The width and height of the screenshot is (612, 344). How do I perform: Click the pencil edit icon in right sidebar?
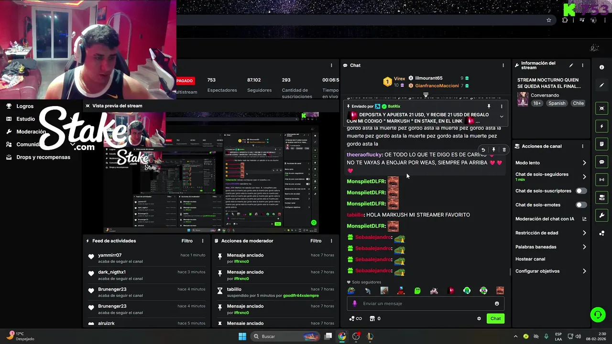point(601,85)
